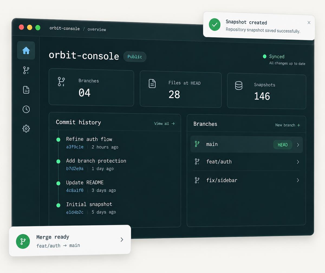Click the green dot for Add branch protection commit

(x=58, y=161)
